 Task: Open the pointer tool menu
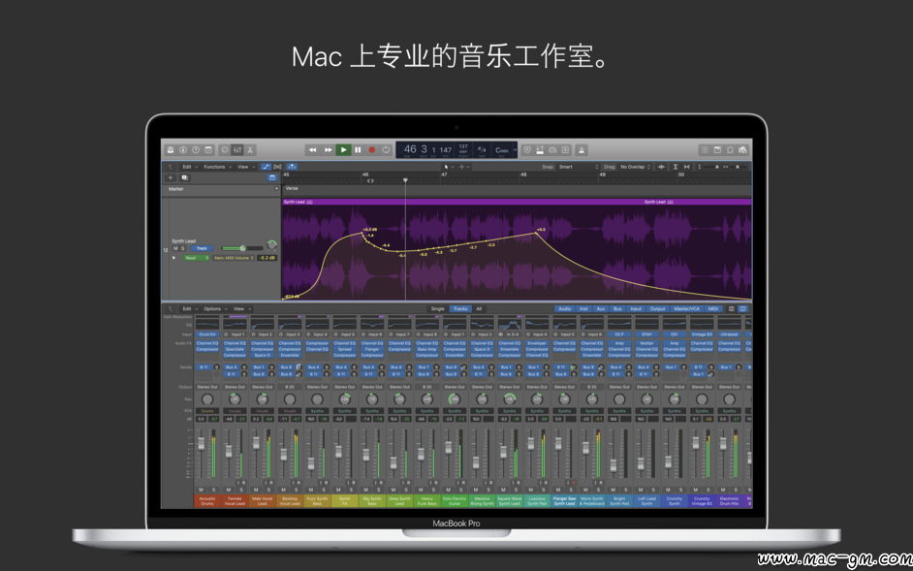tap(449, 167)
